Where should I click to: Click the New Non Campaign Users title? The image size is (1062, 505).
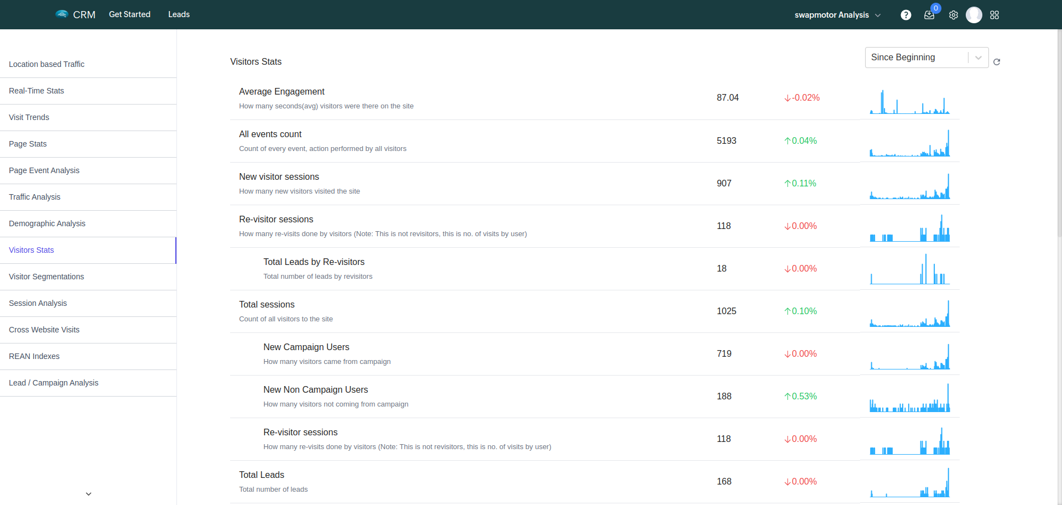[x=315, y=389]
